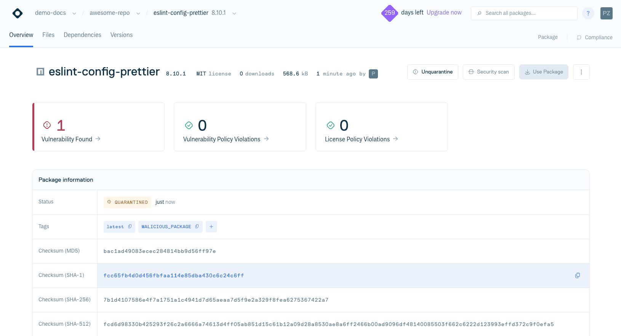
Task: Copy the latest tag icon
Action: pos(130,227)
